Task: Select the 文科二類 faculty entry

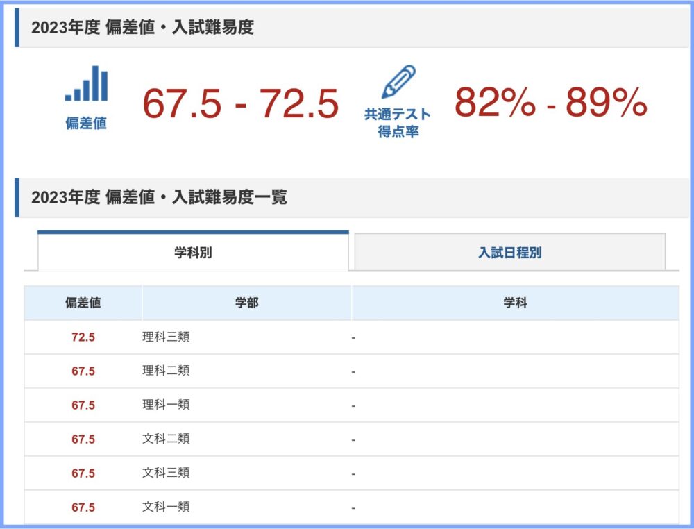Action: pyautogui.click(x=166, y=439)
